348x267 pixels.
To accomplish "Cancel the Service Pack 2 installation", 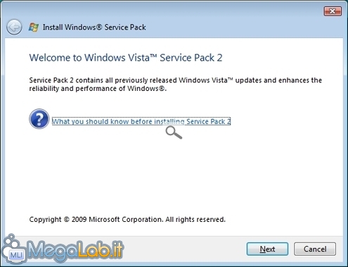I will point(315,249).
